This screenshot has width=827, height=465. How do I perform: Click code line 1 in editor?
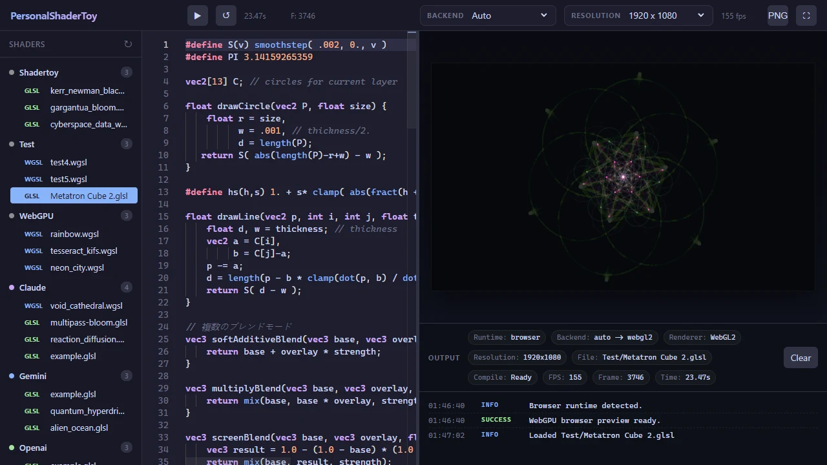[x=286, y=45]
